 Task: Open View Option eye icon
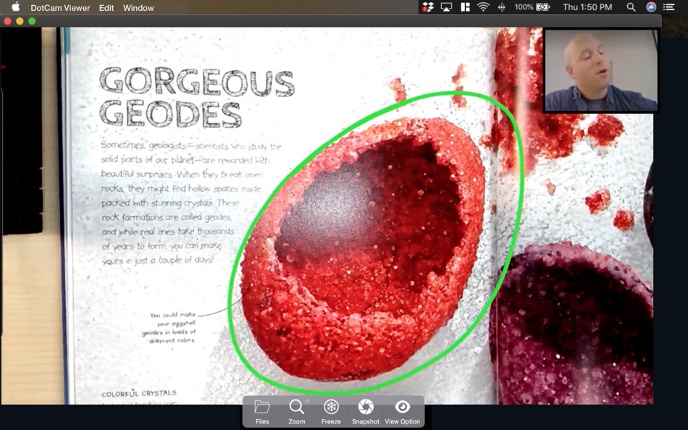(403, 412)
